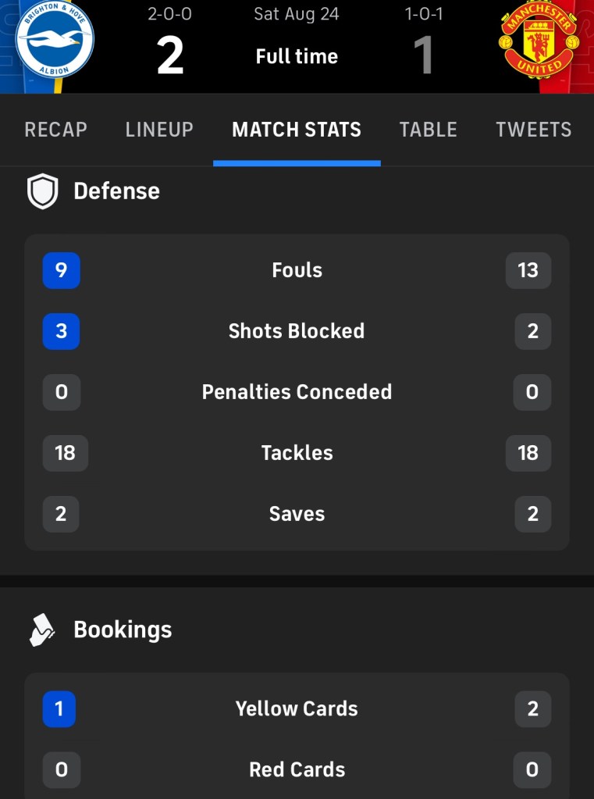This screenshot has height=799, width=594.
Task: Open the TABLE tab
Action: tap(429, 130)
